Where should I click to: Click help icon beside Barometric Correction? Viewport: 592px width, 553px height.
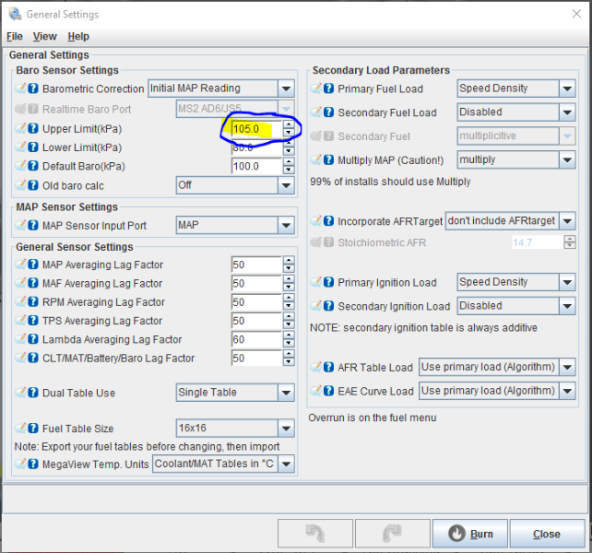point(33,88)
